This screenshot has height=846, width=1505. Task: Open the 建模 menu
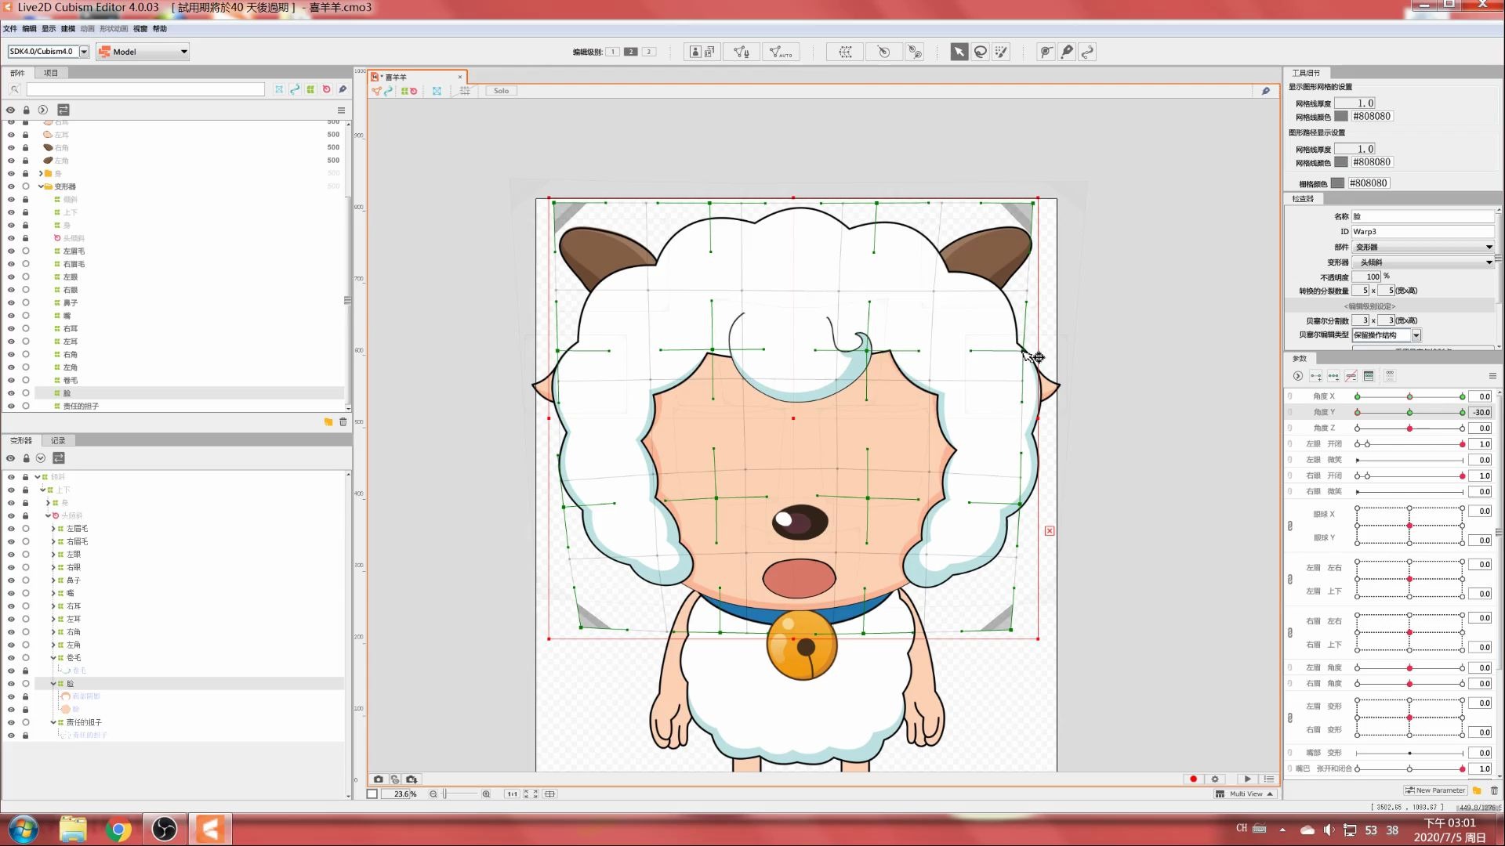pyautogui.click(x=68, y=29)
